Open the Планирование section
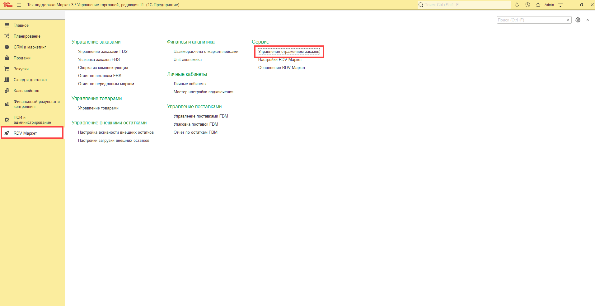The width and height of the screenshot is (595, 306). pos(32,36)
